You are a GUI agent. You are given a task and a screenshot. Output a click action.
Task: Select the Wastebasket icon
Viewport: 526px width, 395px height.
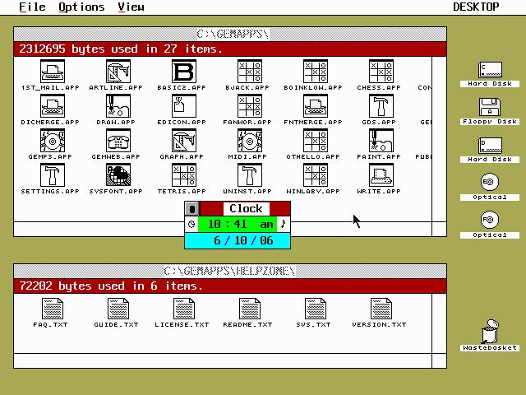[490, 331]
